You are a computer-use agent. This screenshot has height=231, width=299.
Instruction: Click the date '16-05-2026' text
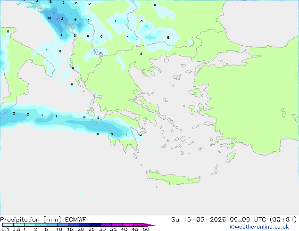[x=204, y=220]
